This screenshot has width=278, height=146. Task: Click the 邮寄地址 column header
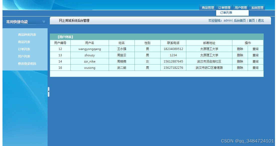(209, 43)
